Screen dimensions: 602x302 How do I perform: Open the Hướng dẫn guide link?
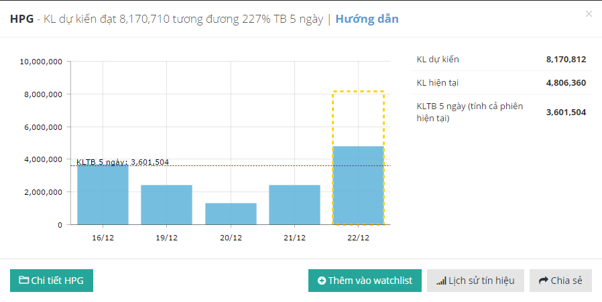[x=367, y=19]
